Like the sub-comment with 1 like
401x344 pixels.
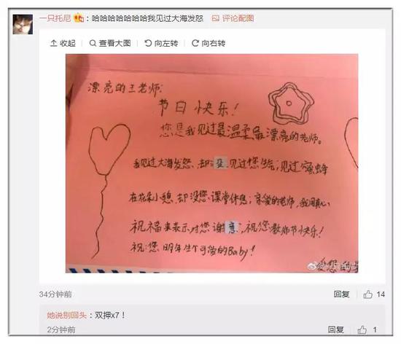tap(367, 329)
